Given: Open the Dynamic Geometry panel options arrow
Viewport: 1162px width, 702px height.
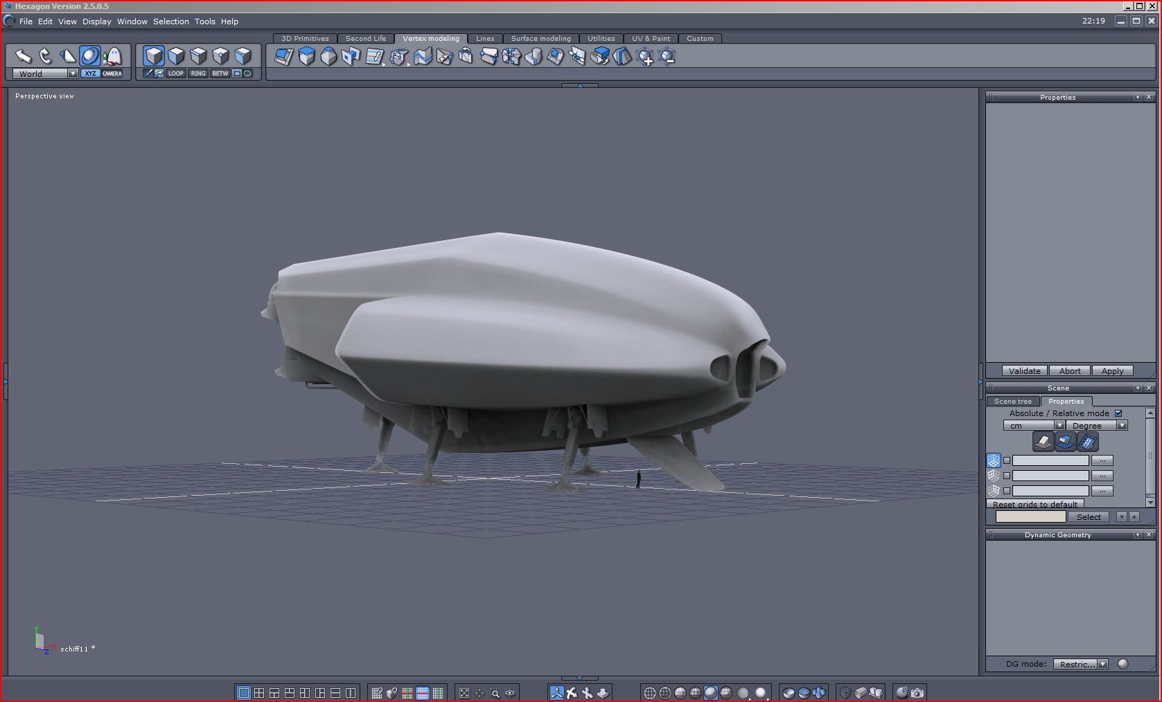Looking at the screenshot, I should pos(1138,535).
